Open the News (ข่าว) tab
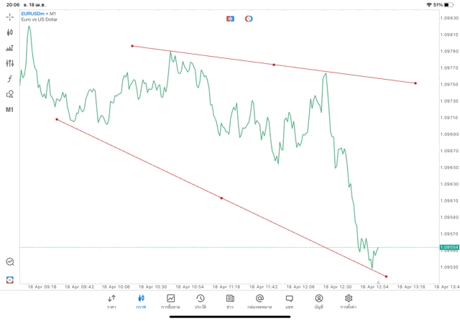 (230, 301)
